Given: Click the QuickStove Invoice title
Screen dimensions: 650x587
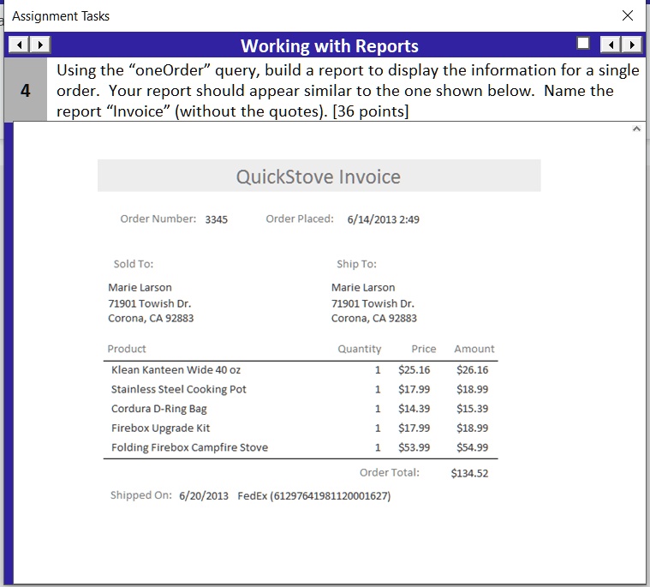Looking at the screenshot, I should click(x=319, y=177).
